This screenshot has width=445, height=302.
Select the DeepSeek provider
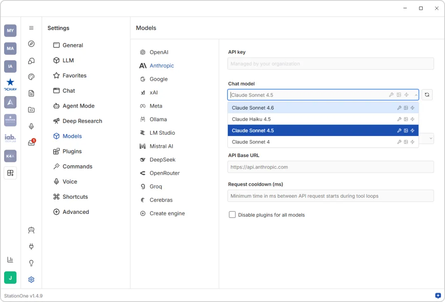pyautogui.click(x=157, y=160)
